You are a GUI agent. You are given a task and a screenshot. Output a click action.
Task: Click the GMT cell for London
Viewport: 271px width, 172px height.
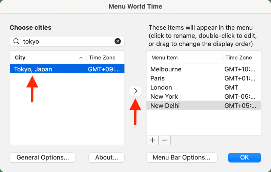(x=231, y=88)
